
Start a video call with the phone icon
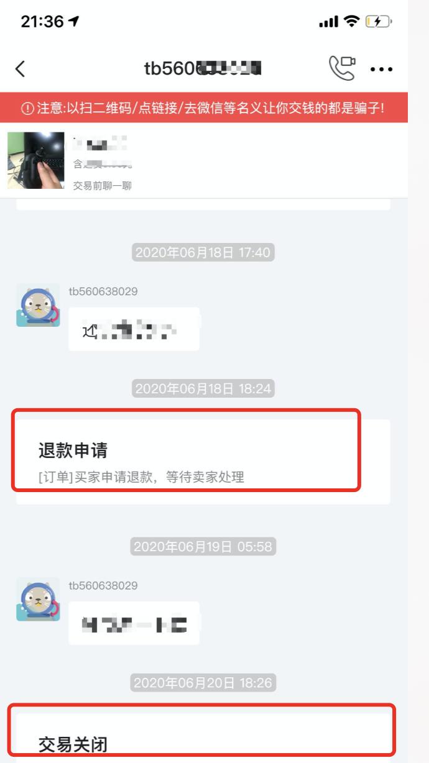(x=342, y=68)
